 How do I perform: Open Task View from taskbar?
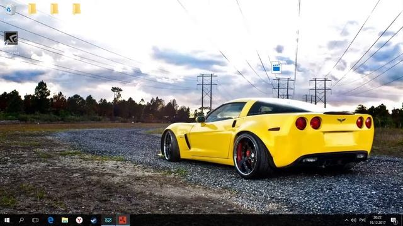pyautogui.click(x=35, y=220)
